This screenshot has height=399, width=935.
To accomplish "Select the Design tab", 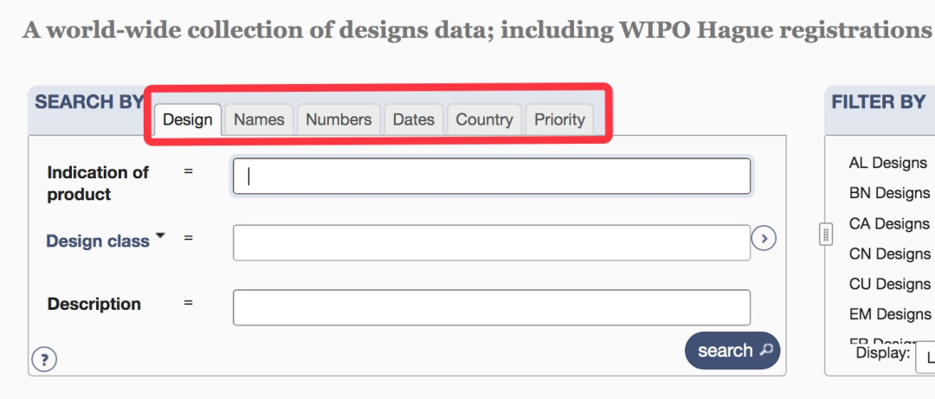I will 188,119.
